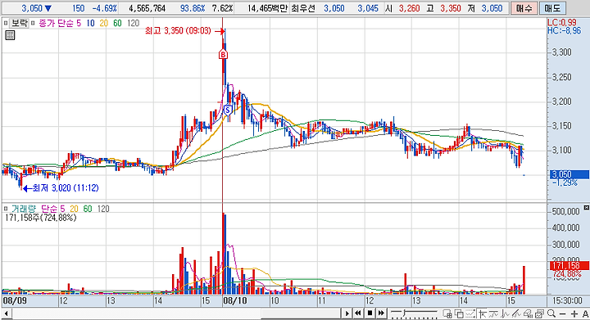Image resolution: width=590 pixels, height=320 pixels.
Task: Click the LC:0.99 indicator text
Action: [562, 23]
